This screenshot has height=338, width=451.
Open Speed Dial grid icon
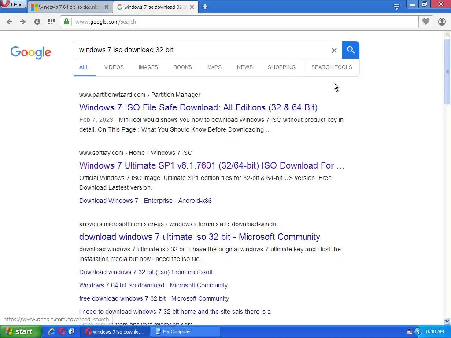(52, 22)
